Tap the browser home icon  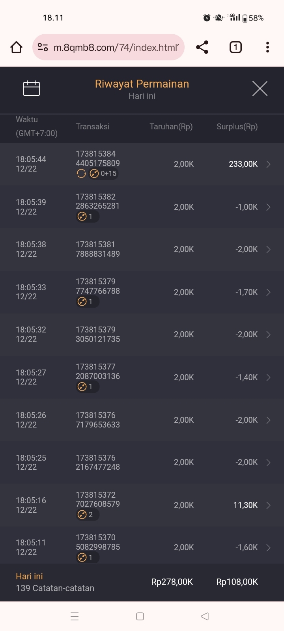[16, 47]
